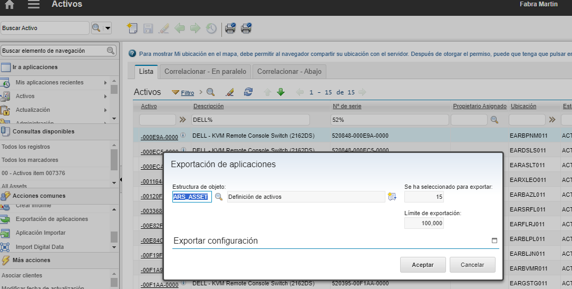Screen dimensions: 572x289
Task: Expand the Activos navigation submenu
Action: [x=105, y=97]
